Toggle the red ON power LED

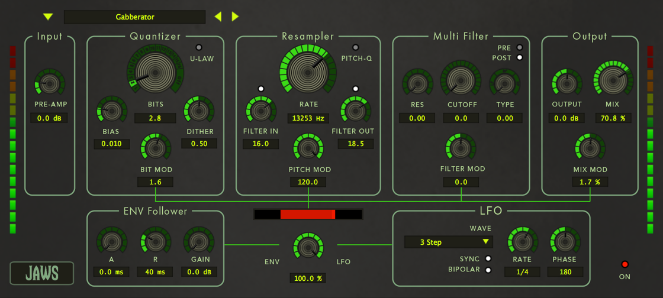tap(625, 265)
